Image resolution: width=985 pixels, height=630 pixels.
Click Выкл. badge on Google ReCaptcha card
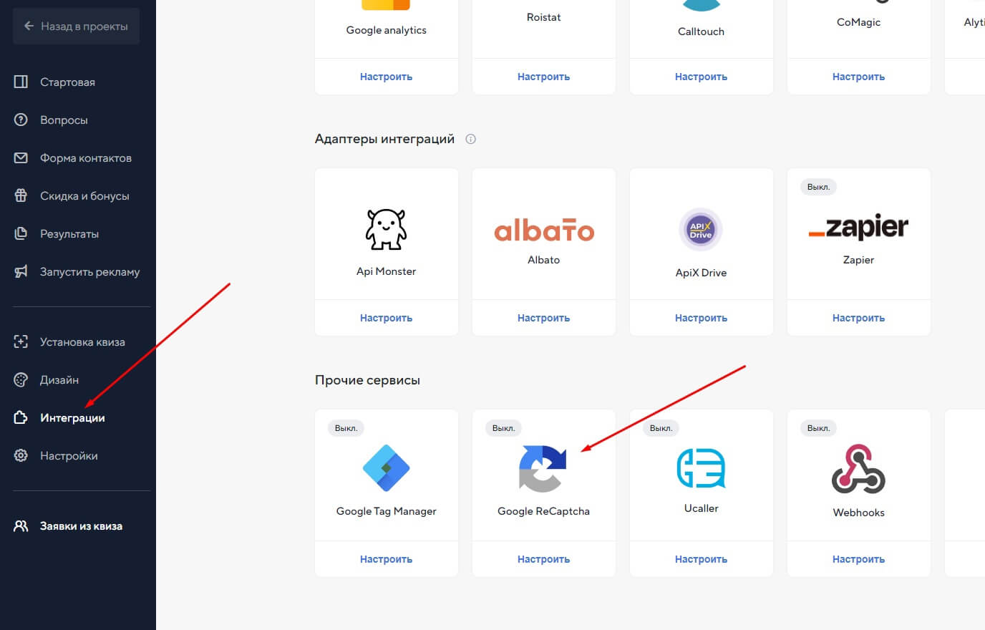coord(503,428)
